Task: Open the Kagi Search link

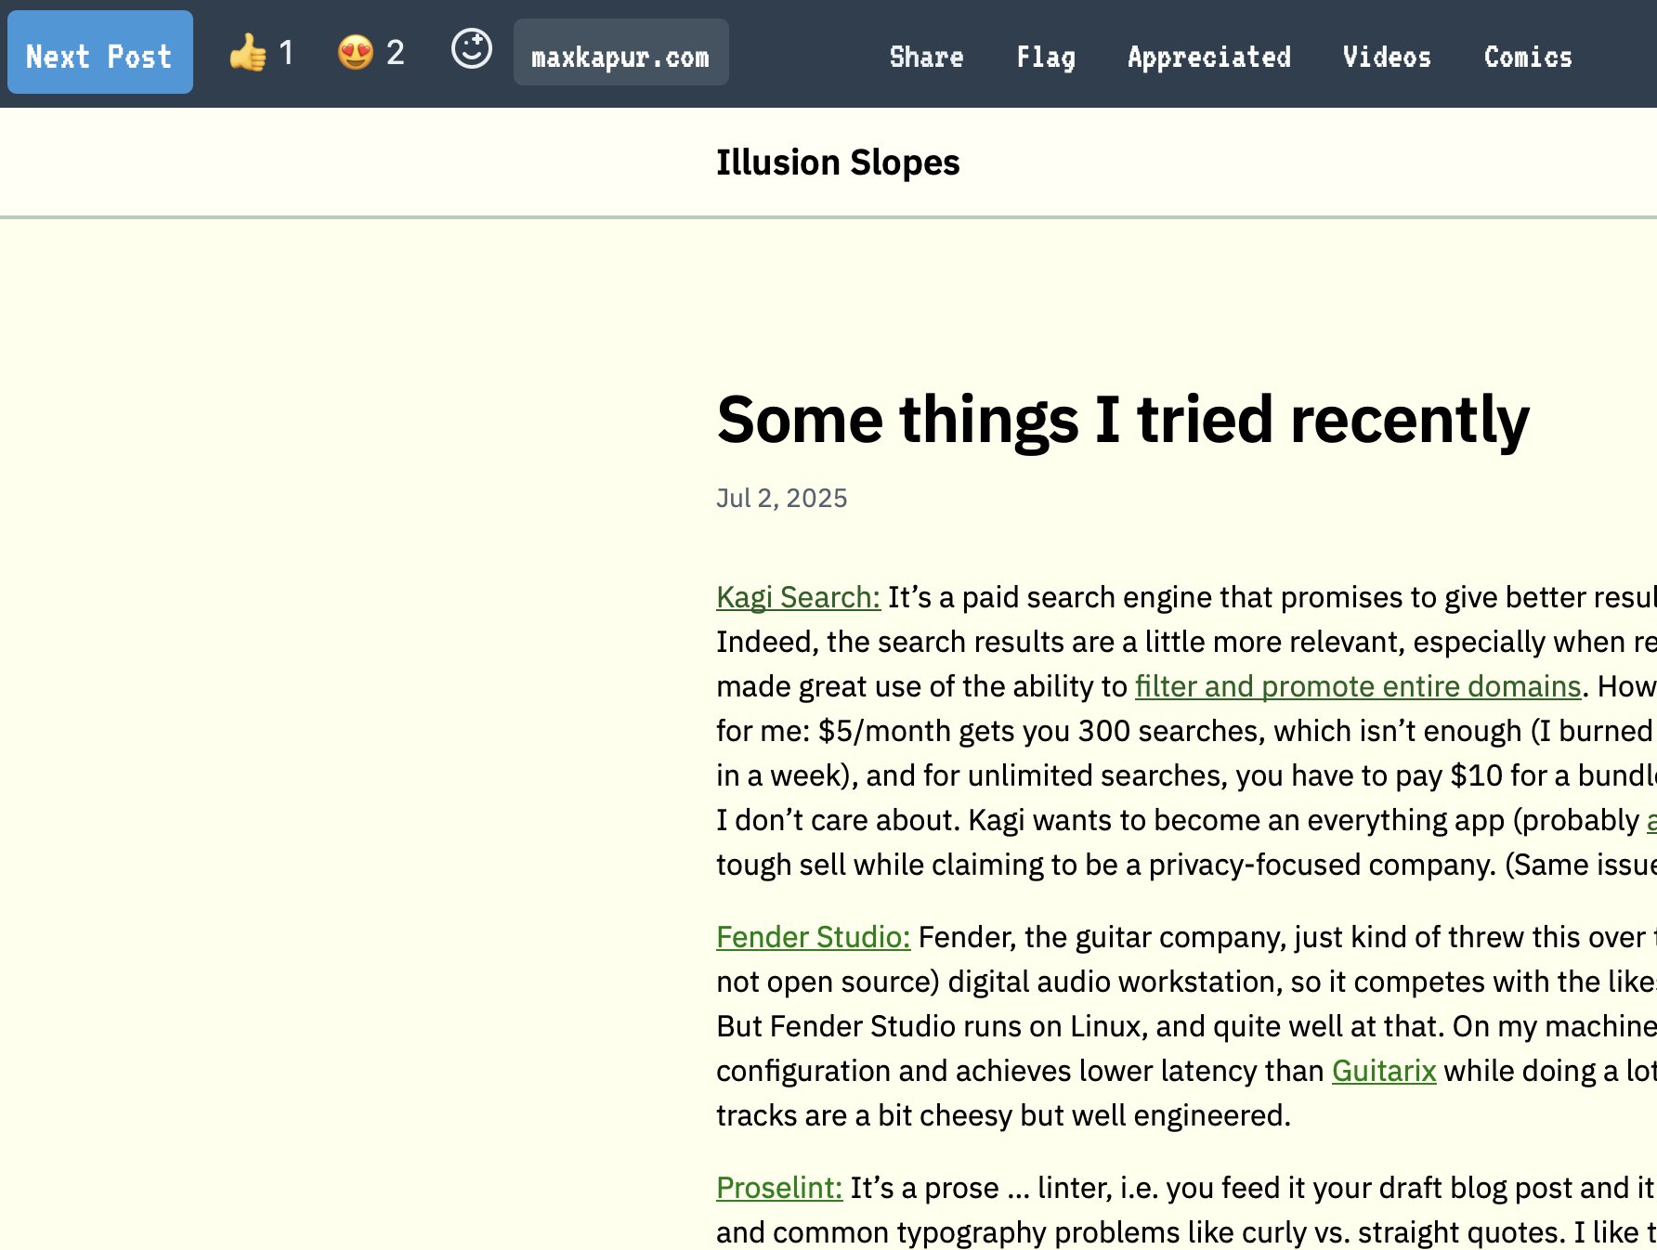Action: coord(798,597)
